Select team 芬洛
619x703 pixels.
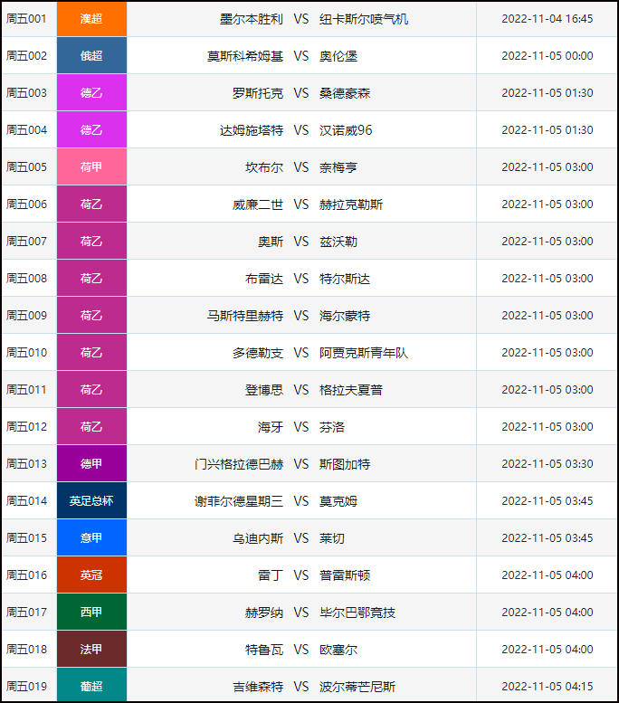pos(332,427)
